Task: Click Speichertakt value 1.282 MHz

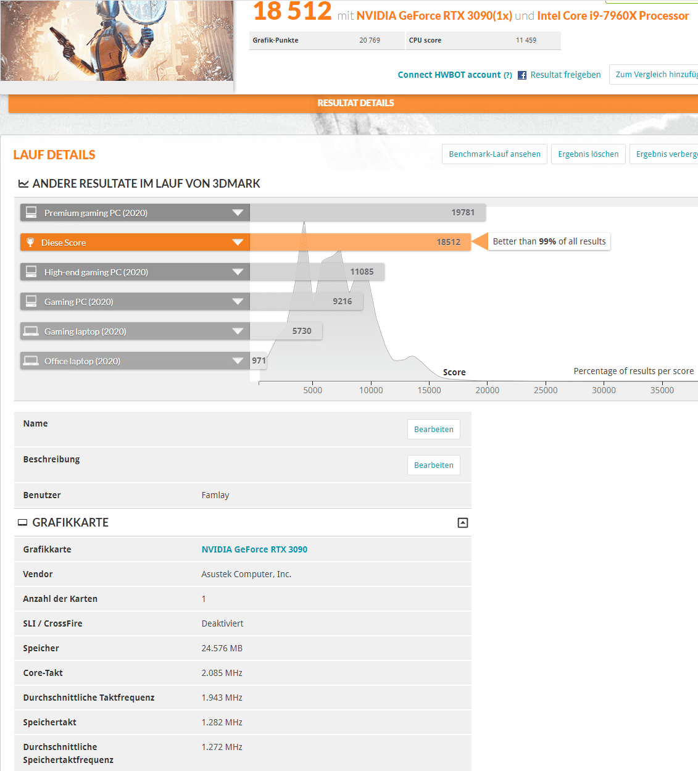Action: pyautogui.click(x=222, y=722)
